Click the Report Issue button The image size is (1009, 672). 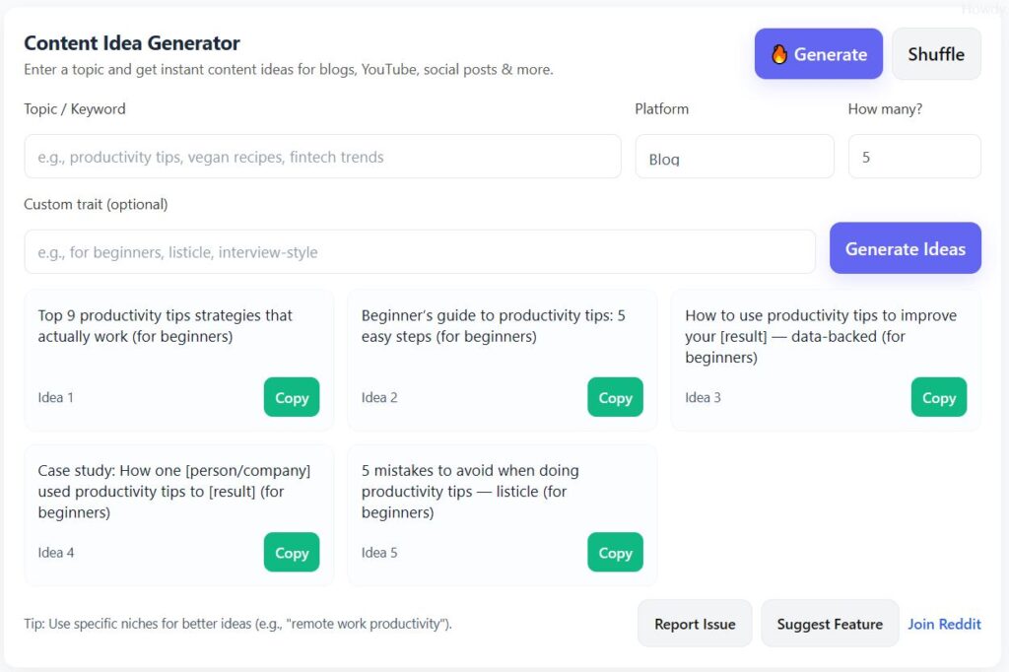694,623
